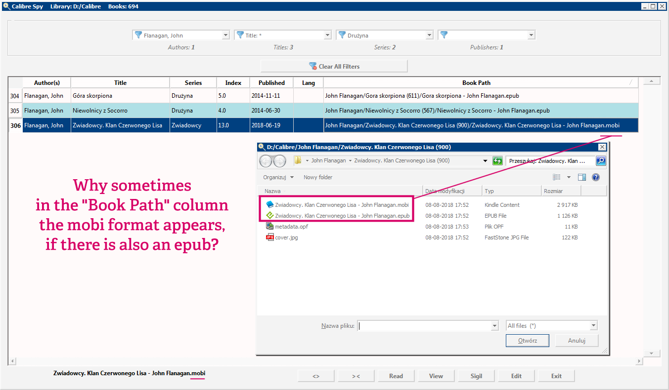Click Clear All Filters button
The width and height of the screenshot is (669, 390).
click(x=334, y=66)
